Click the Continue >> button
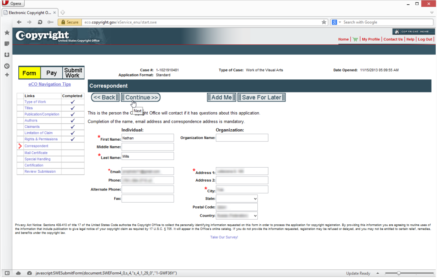The width and height of the screenshot is (437, 278). pos(141,98)
